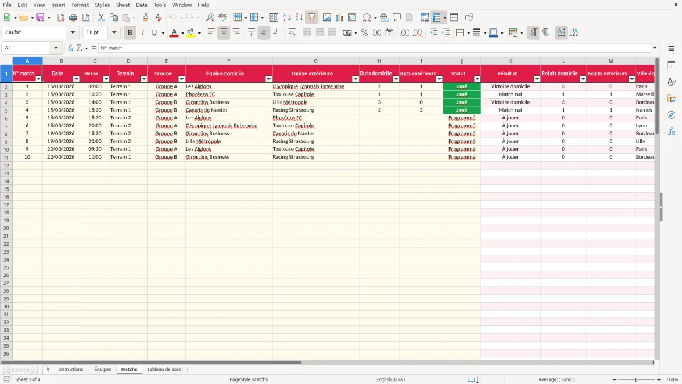Click the Print icon
This screenshot has height=384, width=682.
(x=73, y=18)
